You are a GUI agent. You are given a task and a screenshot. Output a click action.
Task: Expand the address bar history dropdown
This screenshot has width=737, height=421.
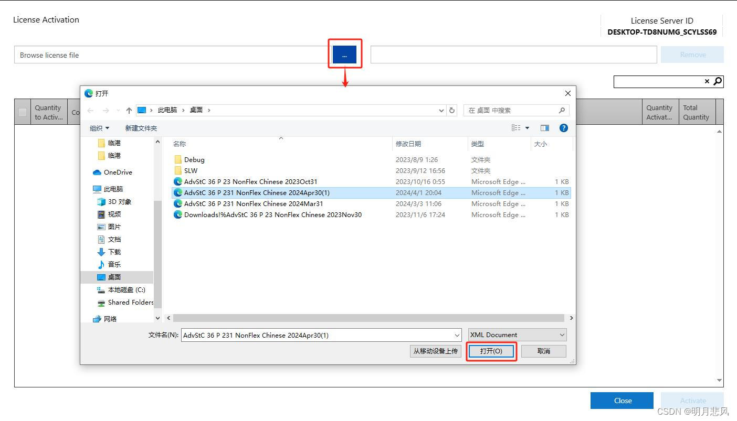[x=441, y=111]
